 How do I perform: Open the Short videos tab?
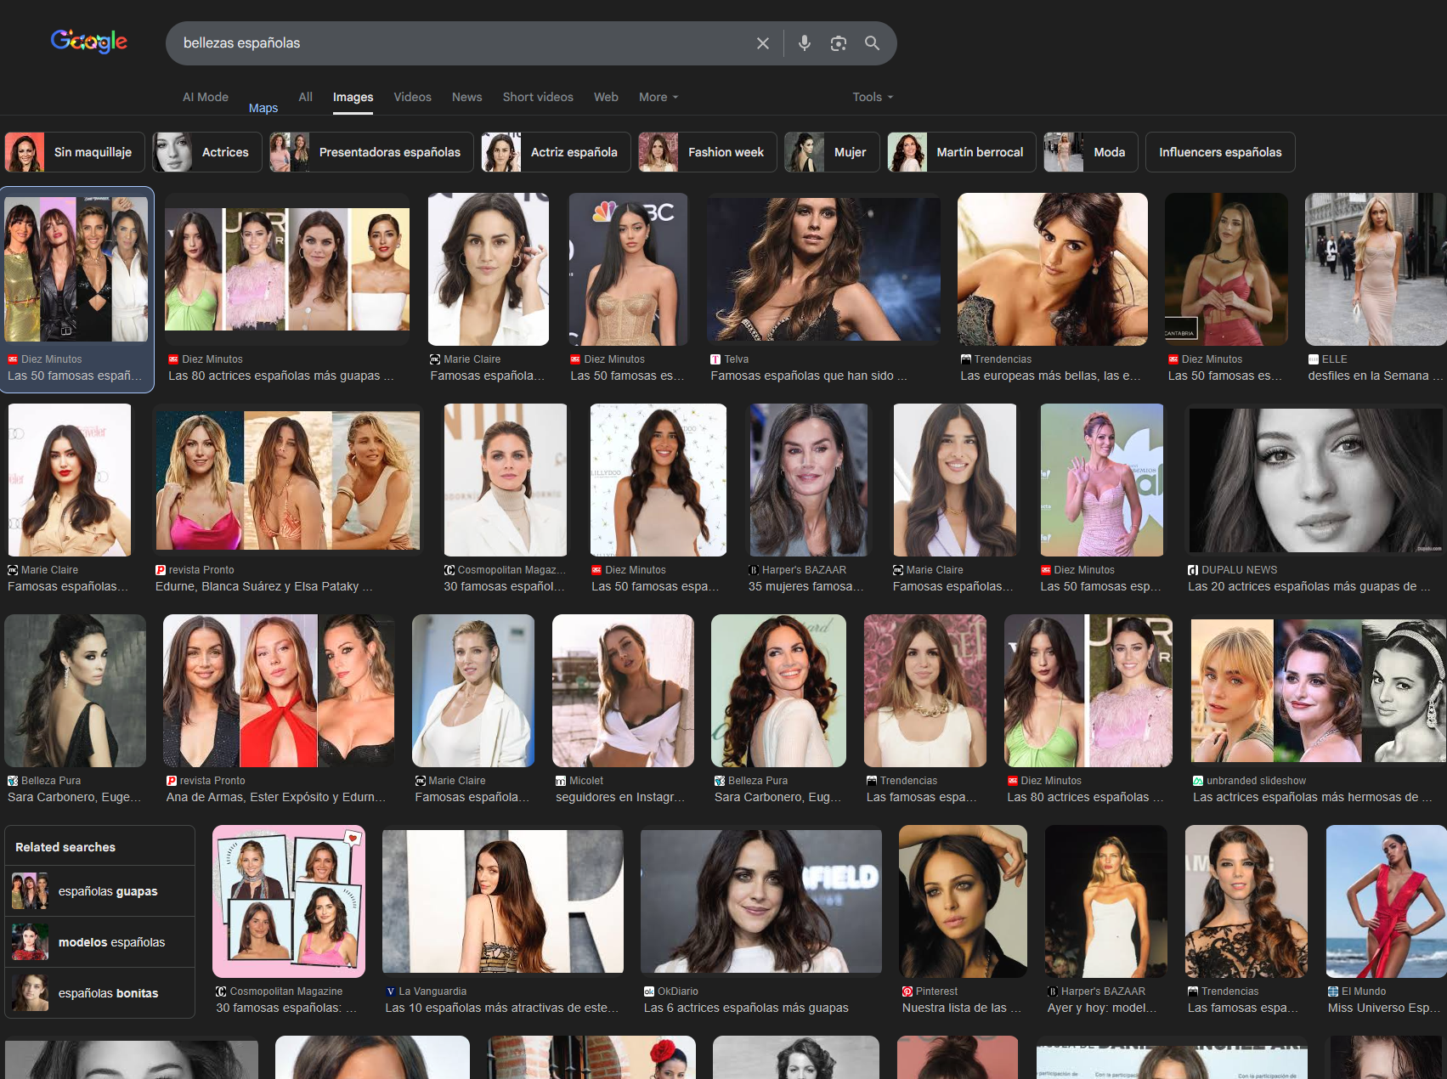[x=538, y=97]
